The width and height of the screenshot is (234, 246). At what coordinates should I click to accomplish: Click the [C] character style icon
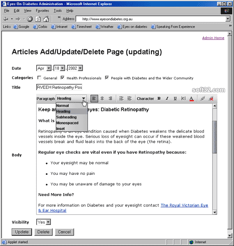pyautogui.click(x=183, y=99)
